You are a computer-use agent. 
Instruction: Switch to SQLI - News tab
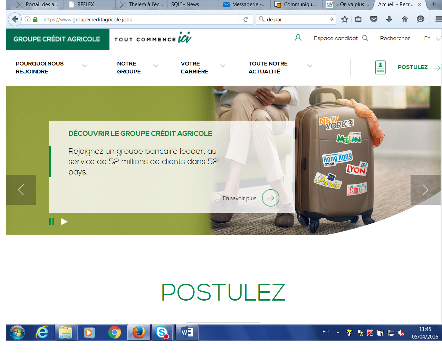click(193, 4)
